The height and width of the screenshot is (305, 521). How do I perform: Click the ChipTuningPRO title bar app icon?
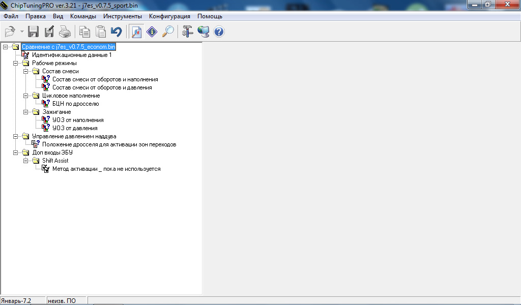tap(4, 5)
